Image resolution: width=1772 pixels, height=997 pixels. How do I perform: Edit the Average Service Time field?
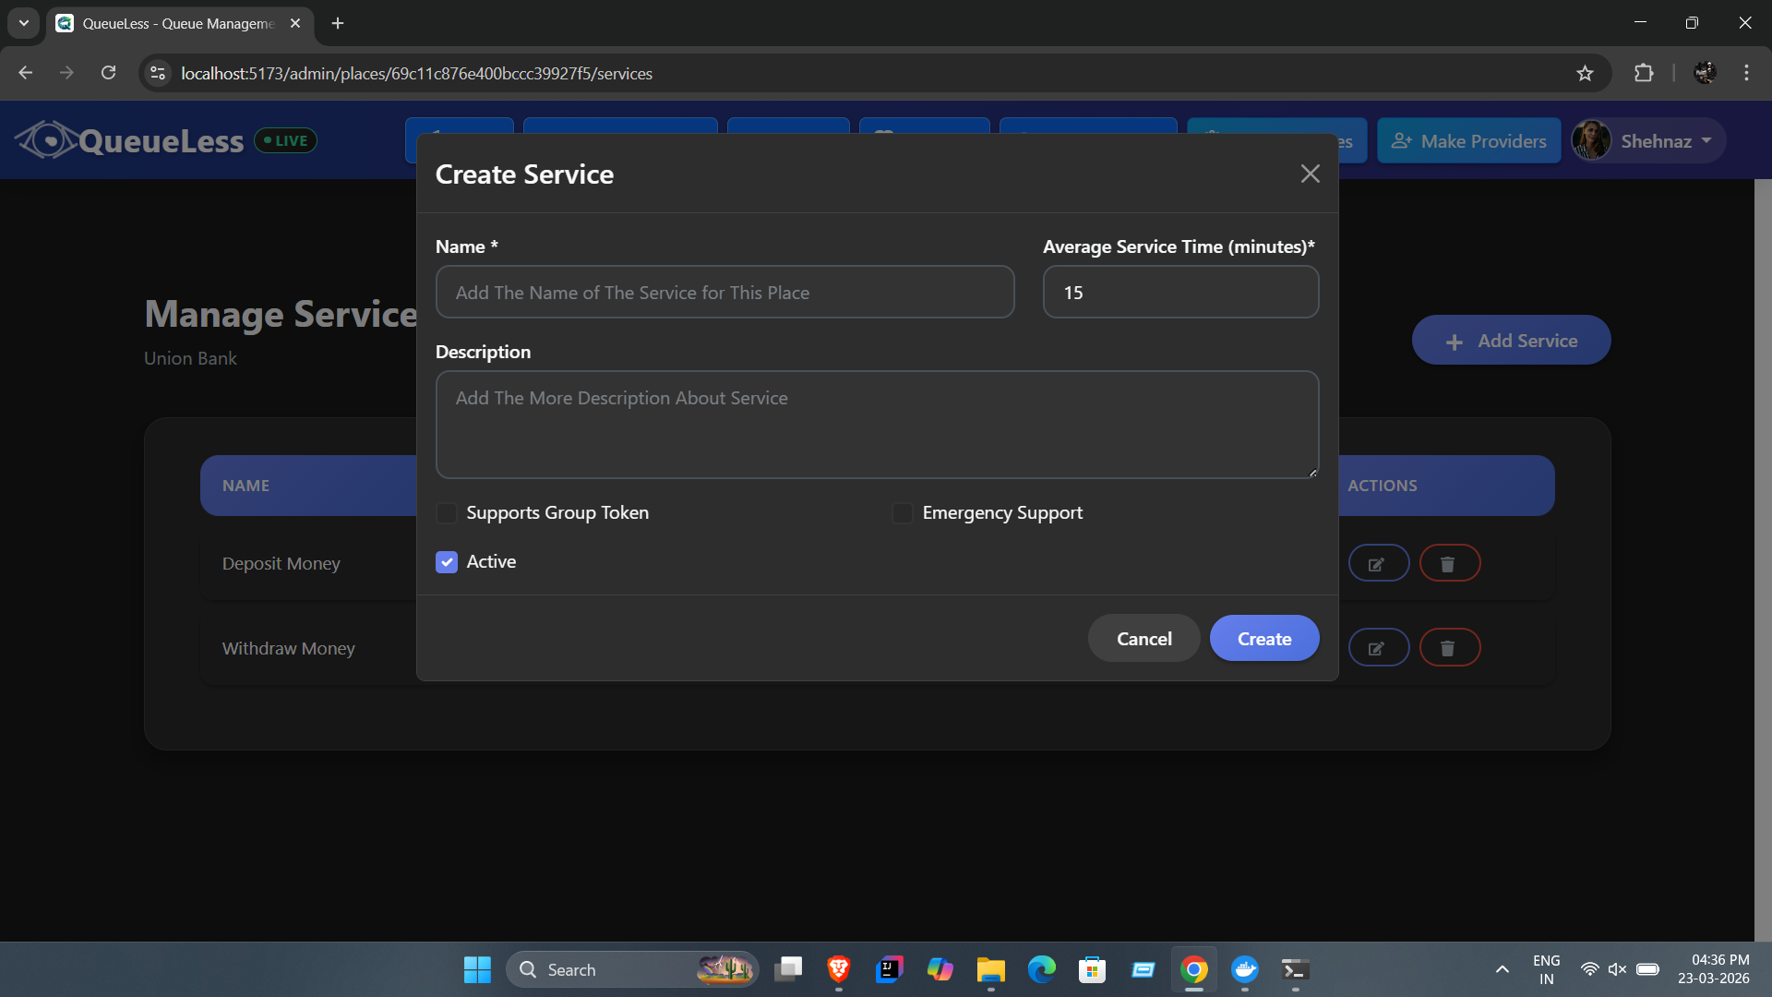point(1180,293)
